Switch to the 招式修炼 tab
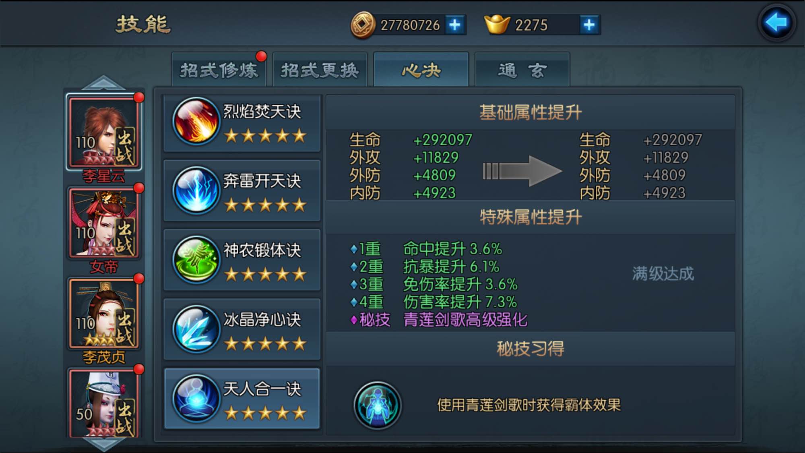This screenshot has height=453, width=805. 219,70
